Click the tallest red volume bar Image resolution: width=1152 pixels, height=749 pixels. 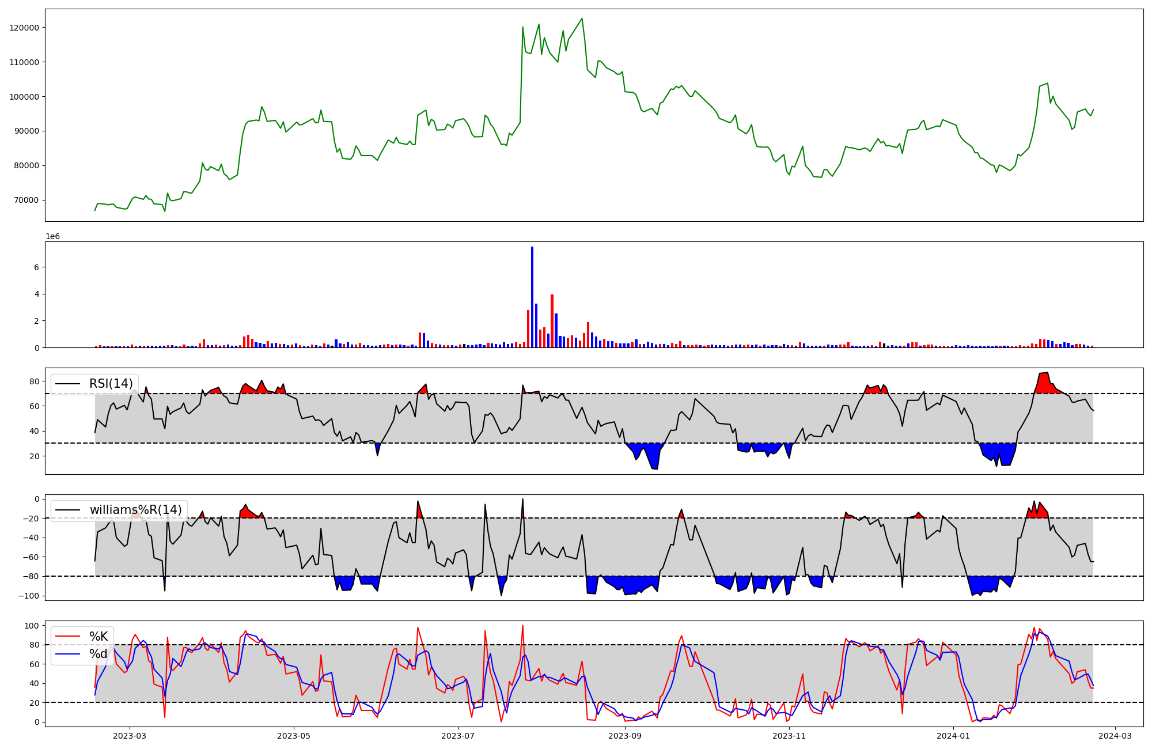pos(552,321)
